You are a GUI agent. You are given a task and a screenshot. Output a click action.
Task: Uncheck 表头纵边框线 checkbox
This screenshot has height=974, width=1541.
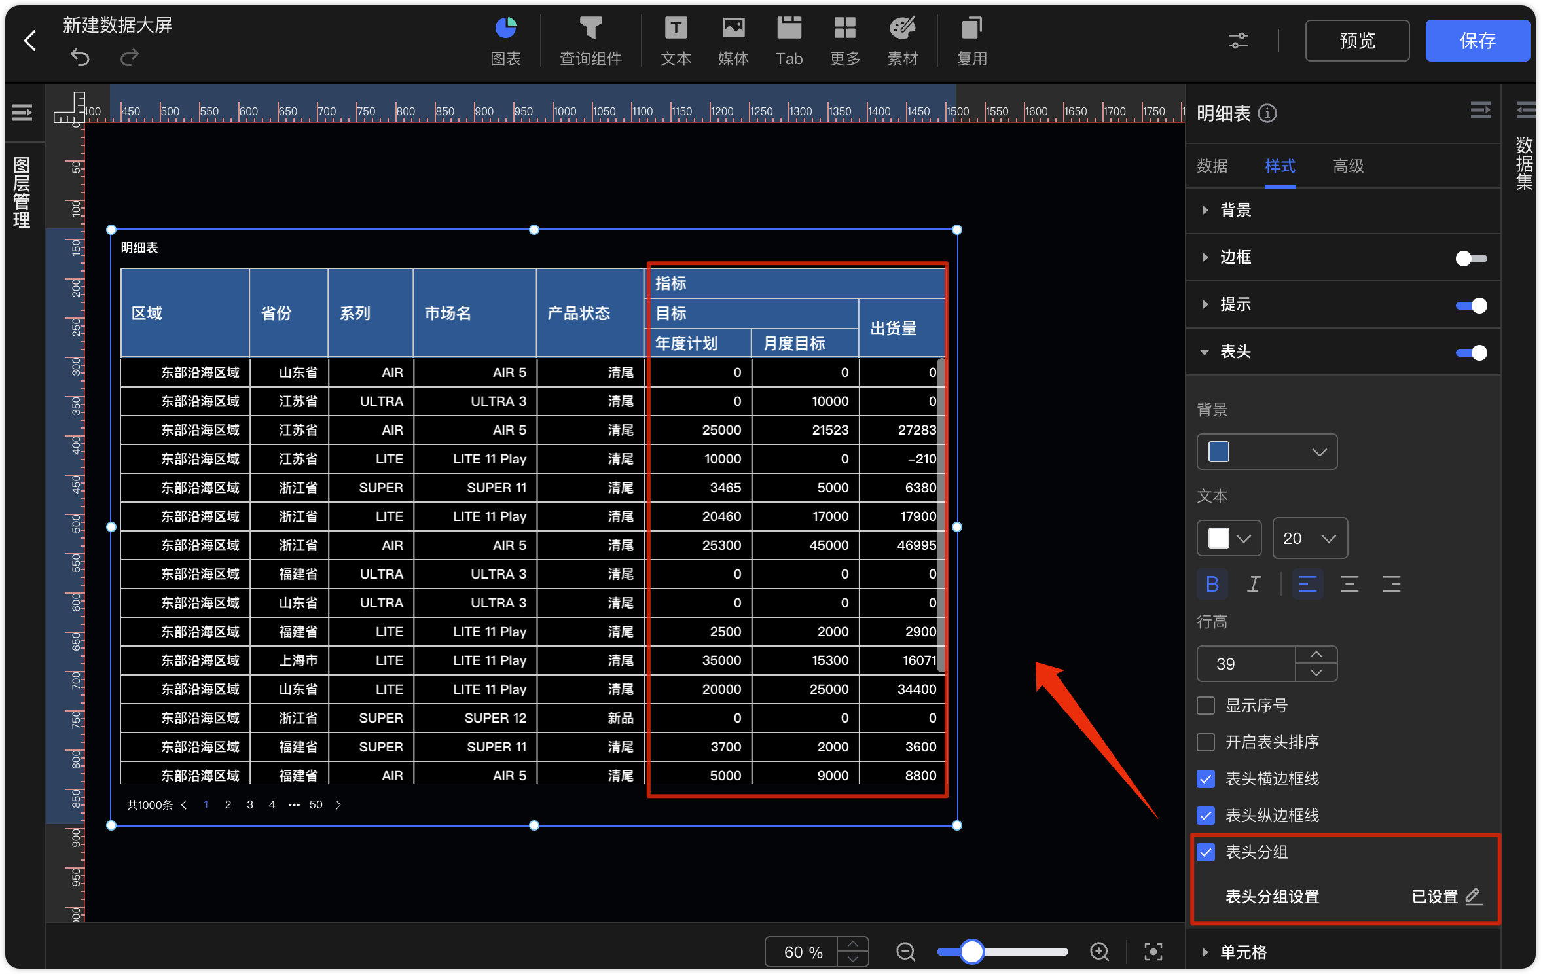[x=1205, y=816]
